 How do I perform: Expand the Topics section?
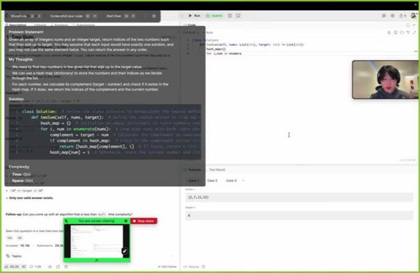[90, 256]
